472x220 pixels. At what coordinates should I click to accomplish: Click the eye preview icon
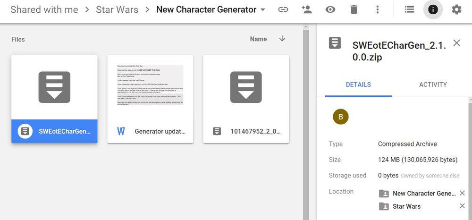[x=330, y=10]
